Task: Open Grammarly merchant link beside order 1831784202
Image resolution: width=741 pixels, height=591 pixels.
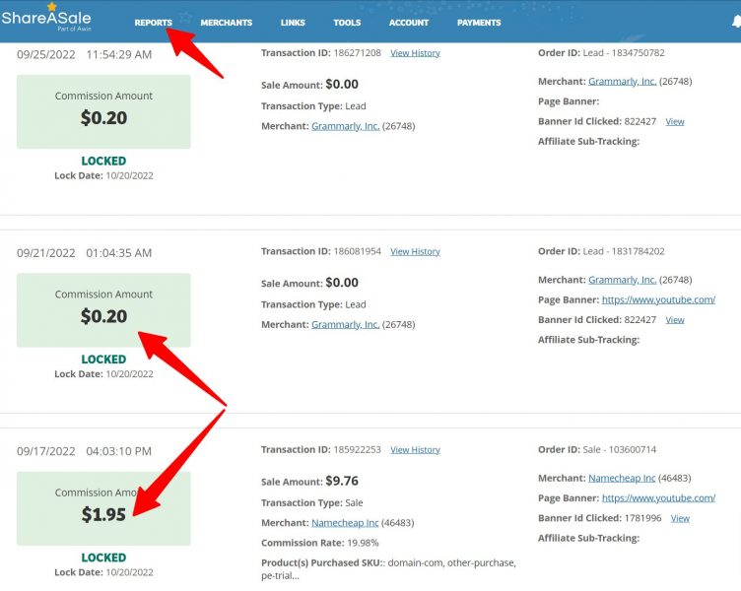Action: [623, 280]
